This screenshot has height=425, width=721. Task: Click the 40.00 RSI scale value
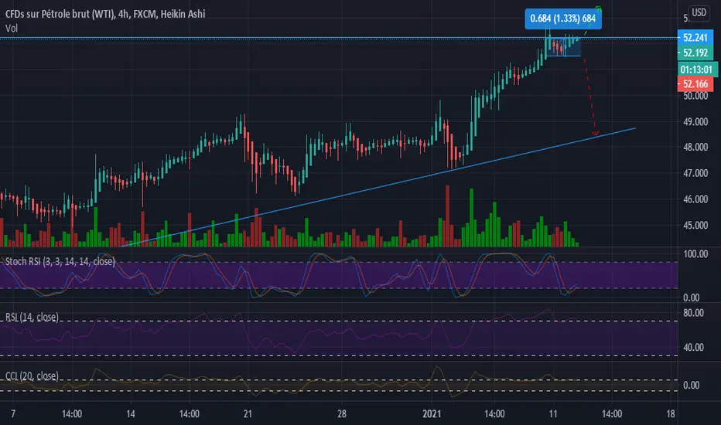[x=693, y=348]
